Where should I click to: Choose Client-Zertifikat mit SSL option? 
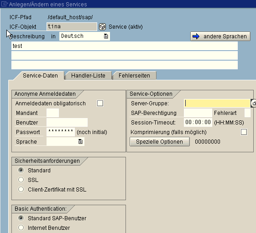21,189
